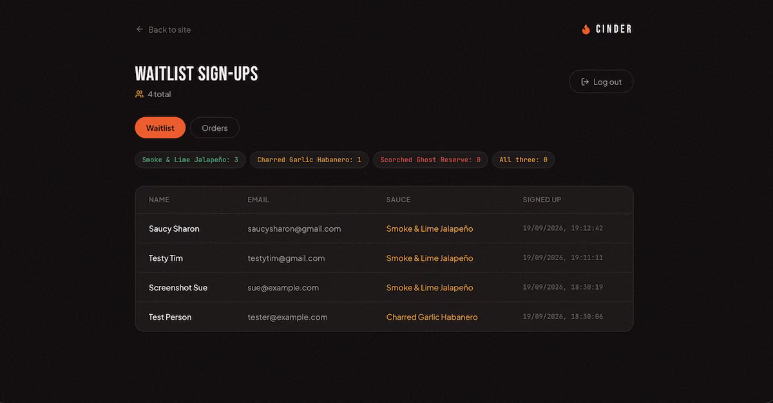Switch to the Waitlist tab

pos(160,127)
